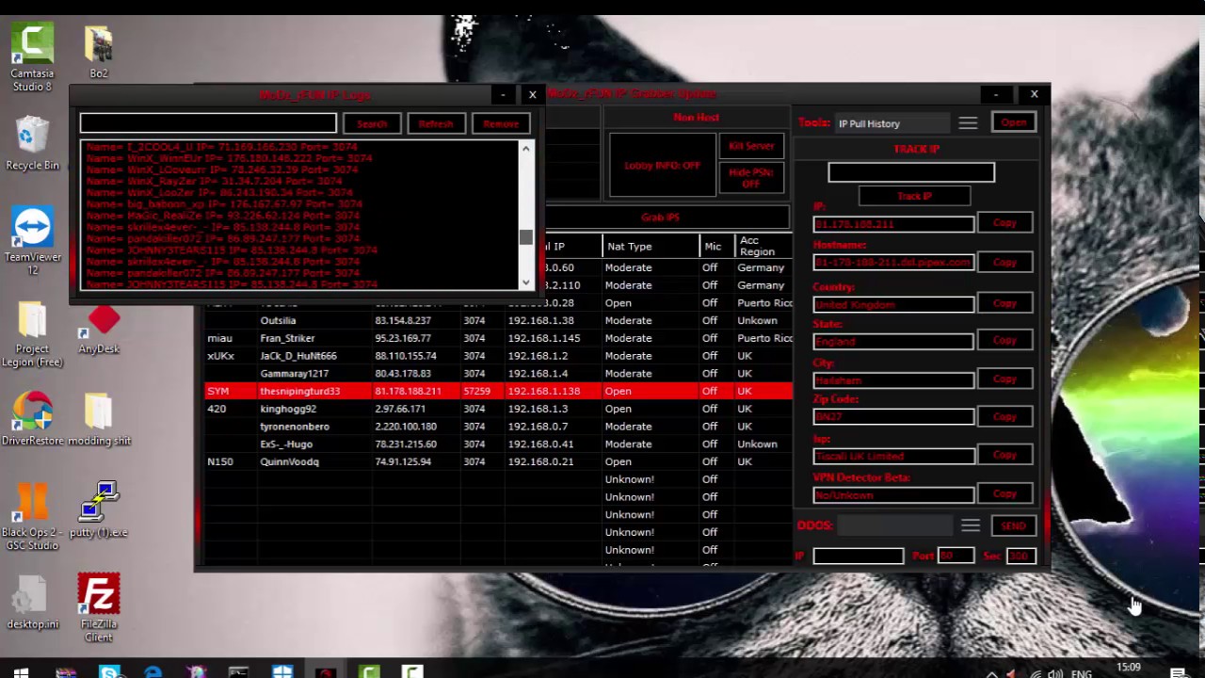Select the QuinnVoodq row

click(498, 461)
